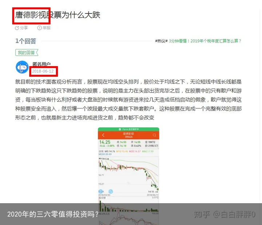Click the date 2018-06-12
The image size is (262, 225).
point(43,71)
